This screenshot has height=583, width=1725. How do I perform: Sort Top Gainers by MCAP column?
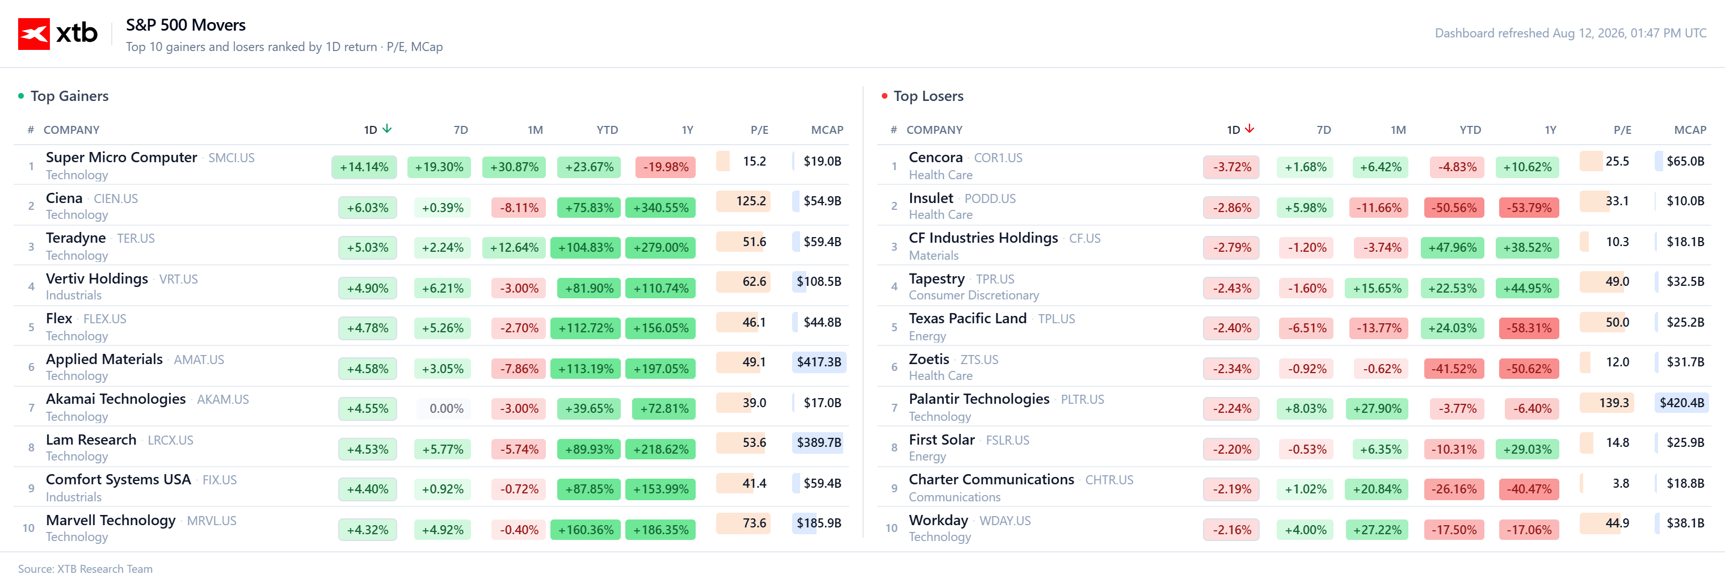(x=827, y=130)
